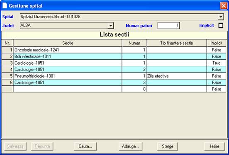Click the Tip finantare sectie column header
Screen dimensions: 229x155
pos(177,43)
